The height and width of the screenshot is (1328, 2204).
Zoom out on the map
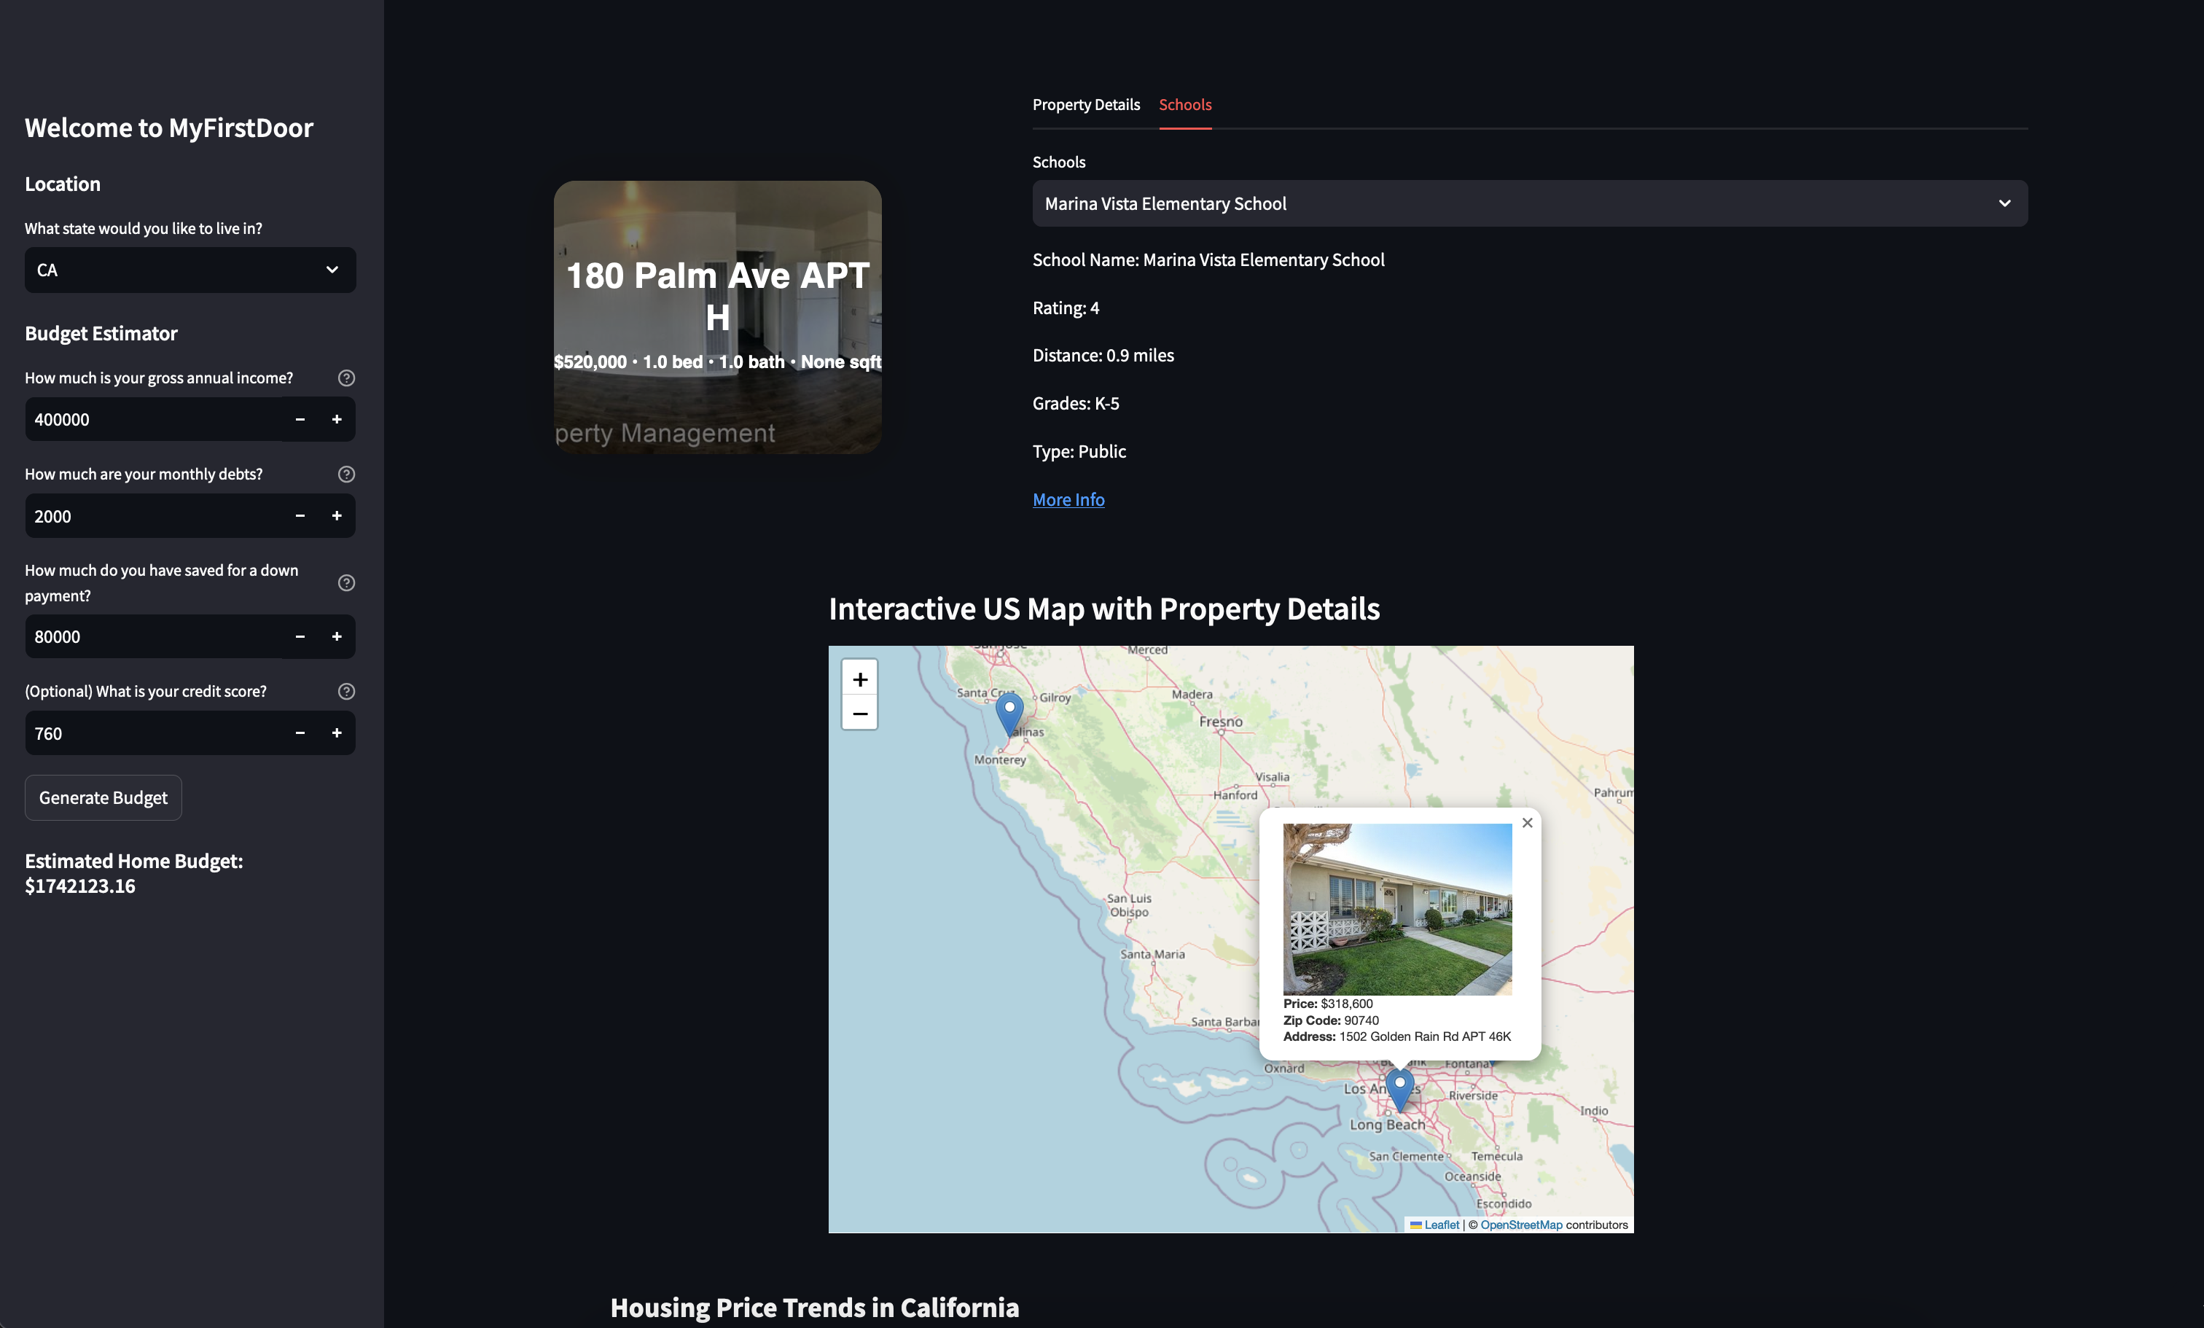coord(859,714)
